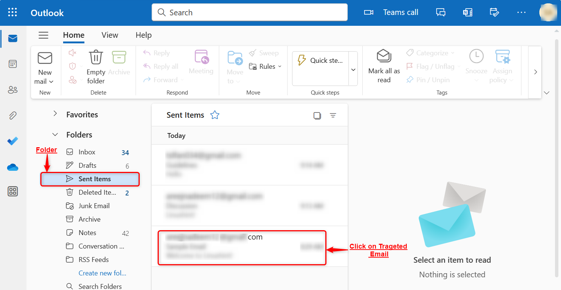
Task: Open To Do checkmark icon in app rail
Action: pyautogui.click(x=13, y=141)
